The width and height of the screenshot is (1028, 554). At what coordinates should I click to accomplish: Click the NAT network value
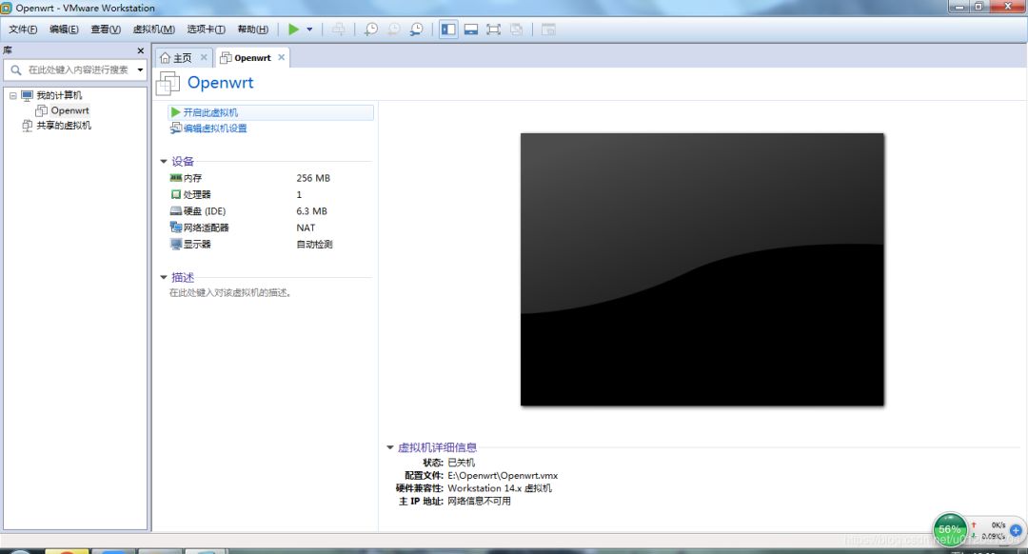(x=306, y=228)
